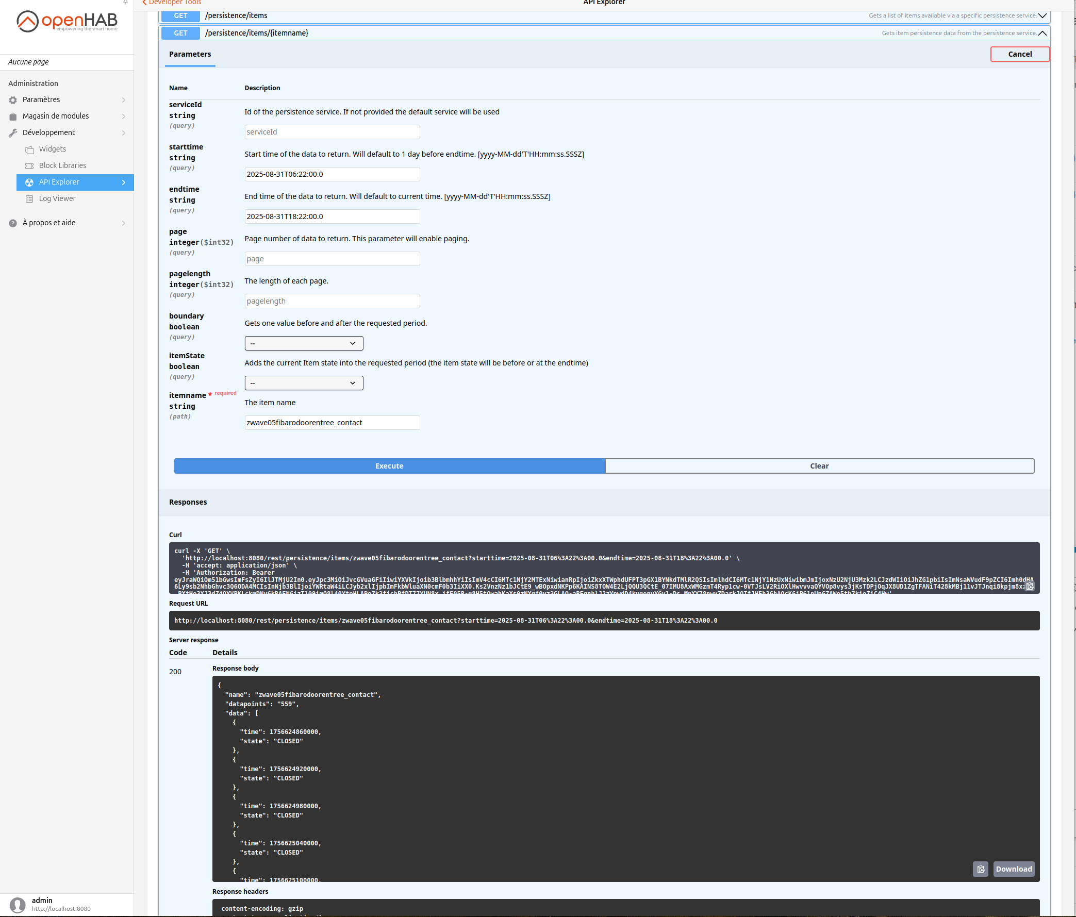Click API Explorer chevron arrow
Image resolution: width=1076 pixels, height=917 pixels.
pos(124,182)
